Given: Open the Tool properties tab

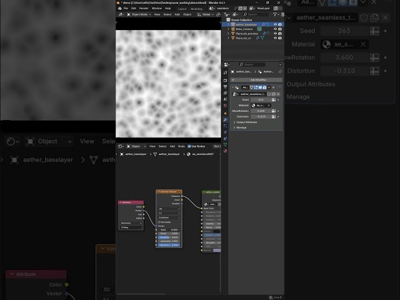Looking at the screenshot, I should pyautogui.click(x=225, y=72).
